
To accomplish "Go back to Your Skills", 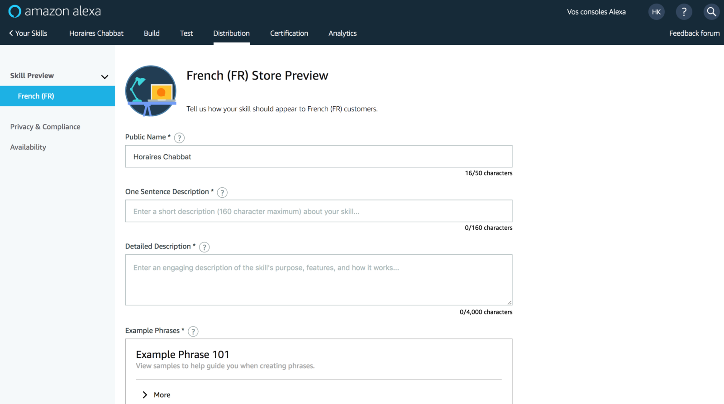I will coord(28,33).
